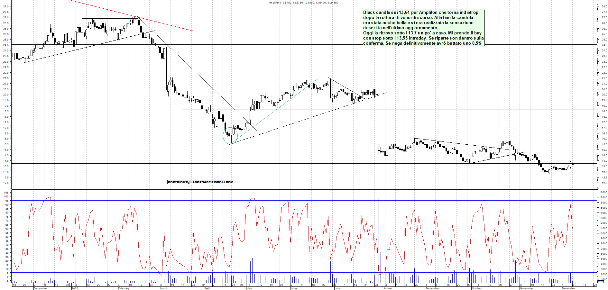The image size is (608, 290).
Task: Select the 28.0 label on right price axis
Action: click(x=604, y=6)
